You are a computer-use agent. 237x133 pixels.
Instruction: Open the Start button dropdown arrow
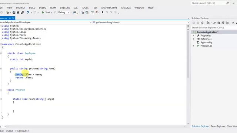[52, 12]
